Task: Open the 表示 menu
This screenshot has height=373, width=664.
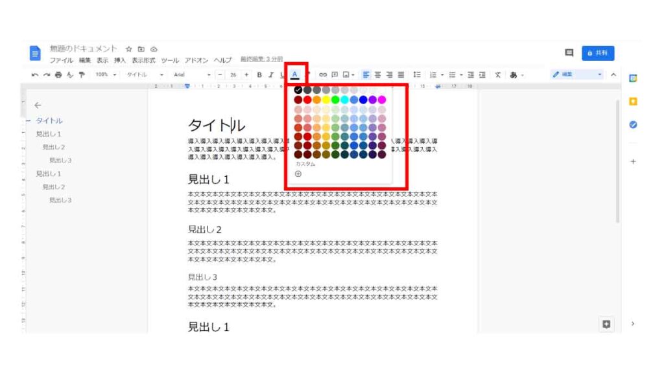Action: (x=102, y=60)
